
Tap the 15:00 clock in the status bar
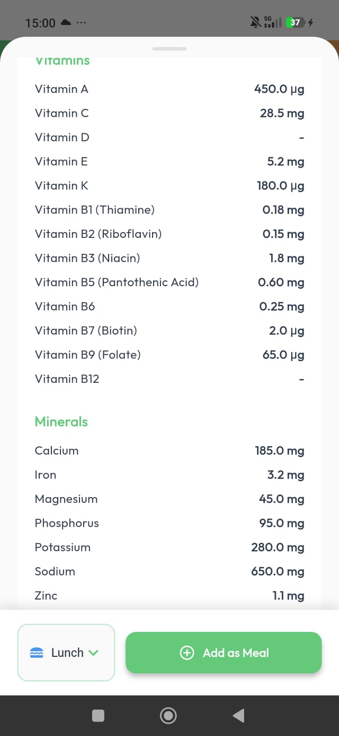(x=40, y=23)
